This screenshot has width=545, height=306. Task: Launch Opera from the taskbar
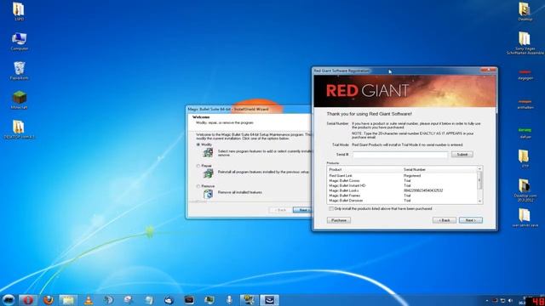coord(28,300)
